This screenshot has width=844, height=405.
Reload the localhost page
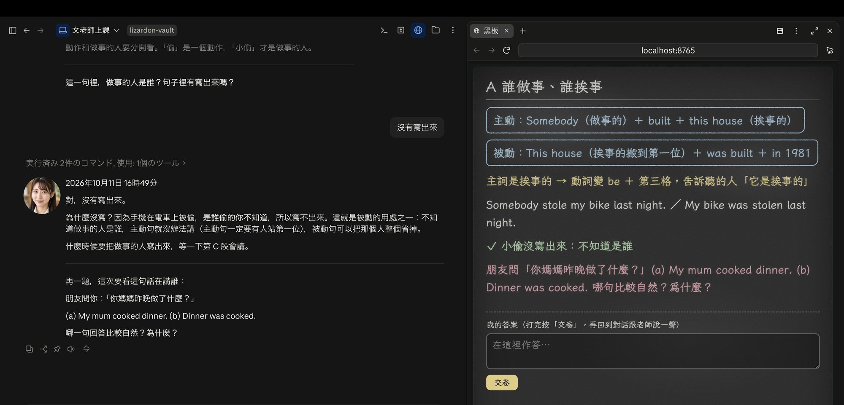pos(507,50)
